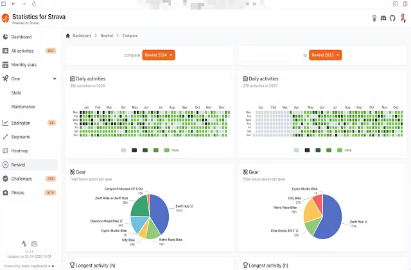Click the Monthly stats calendar icon
Screen dimensions: 411x270
click(x=5, y=65)
